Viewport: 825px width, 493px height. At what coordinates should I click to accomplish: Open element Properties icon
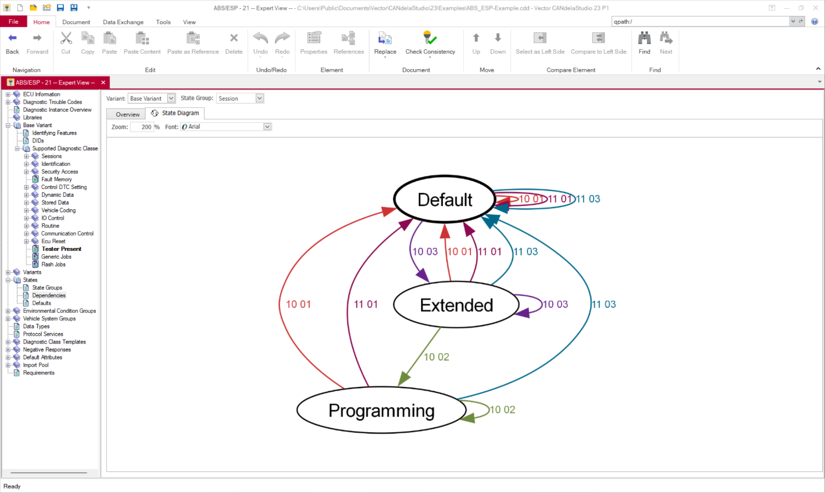click(314, 38)
